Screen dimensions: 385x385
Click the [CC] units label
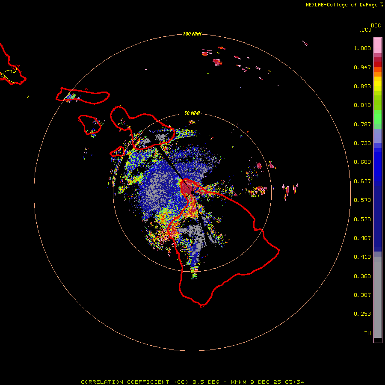365,30
